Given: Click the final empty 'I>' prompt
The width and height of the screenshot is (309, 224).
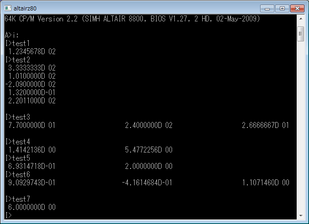Looking at the screenshot, I should [9, 215].
